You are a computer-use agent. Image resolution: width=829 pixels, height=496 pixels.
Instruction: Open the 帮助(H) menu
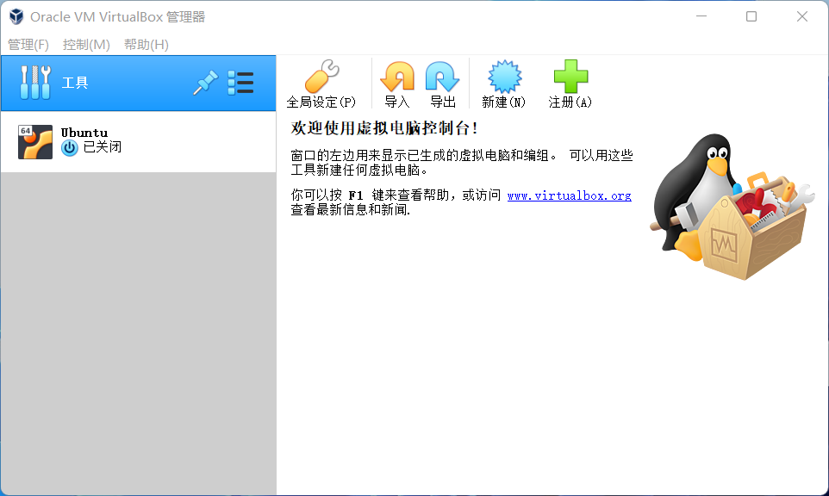point(146,45)
